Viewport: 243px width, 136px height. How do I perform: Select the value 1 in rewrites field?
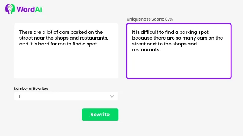click(20, 96)
